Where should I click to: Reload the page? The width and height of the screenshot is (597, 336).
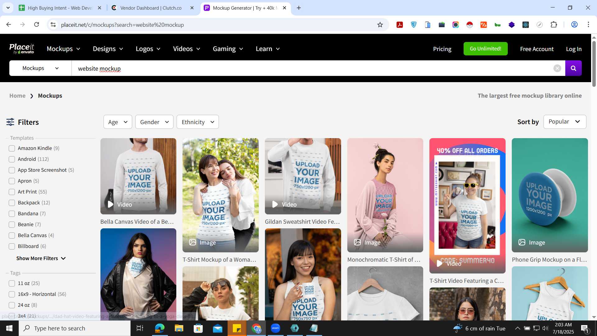click(36, 25)
